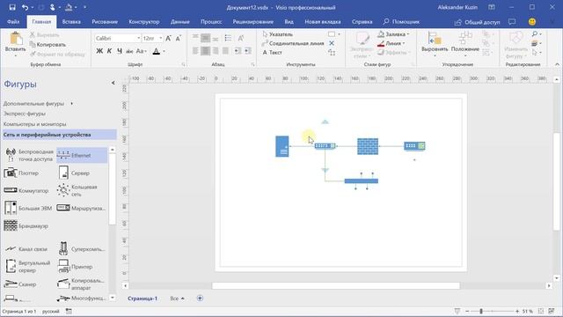This screenshot has width=563, height=317.
Task: Open the font color arrow dropdown
Action: coord(165,51)
